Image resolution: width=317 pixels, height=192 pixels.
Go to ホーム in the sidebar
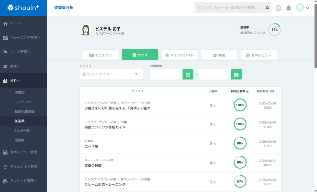coord(15,23)
